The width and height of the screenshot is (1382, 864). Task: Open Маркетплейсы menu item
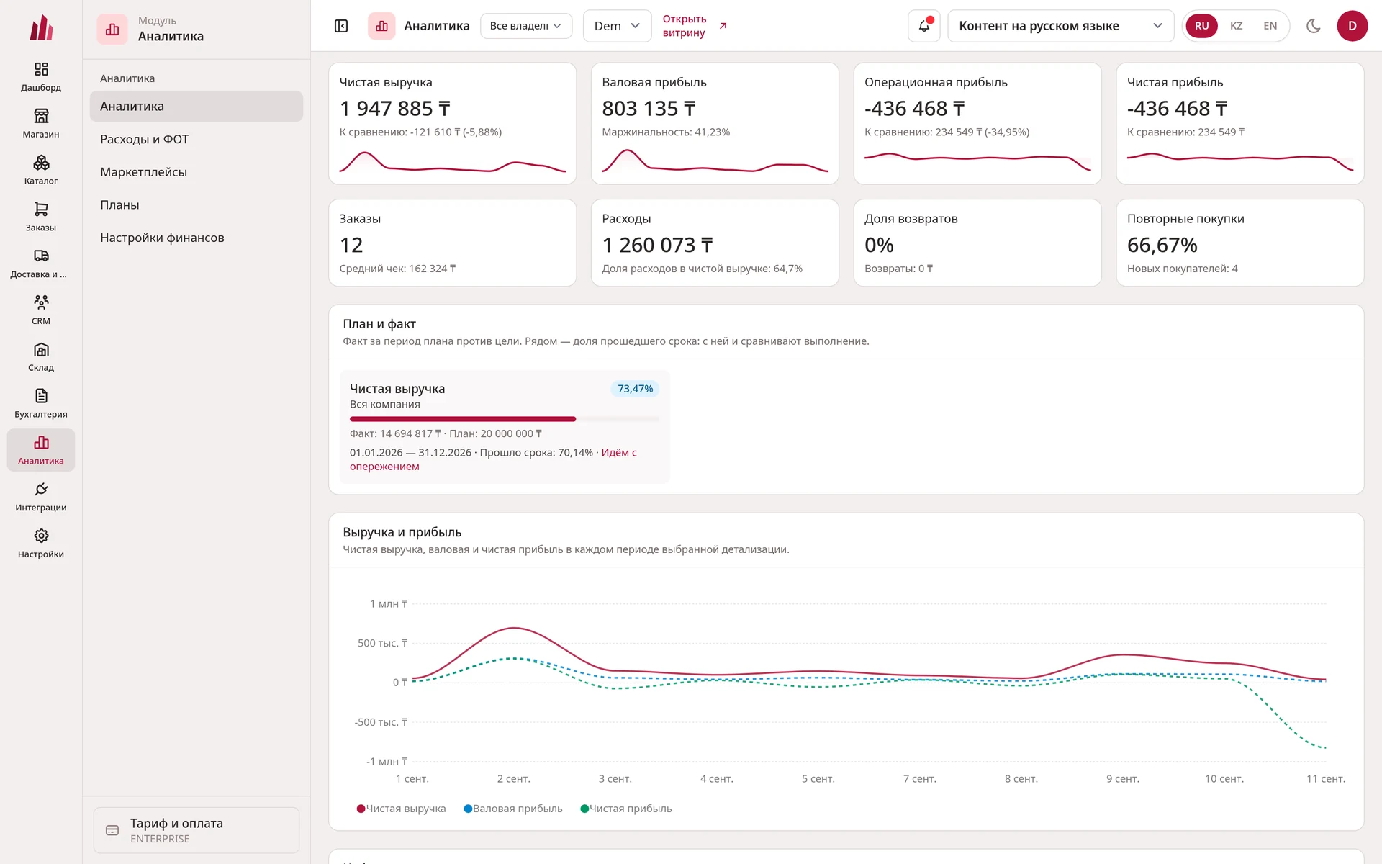[197, 172]
